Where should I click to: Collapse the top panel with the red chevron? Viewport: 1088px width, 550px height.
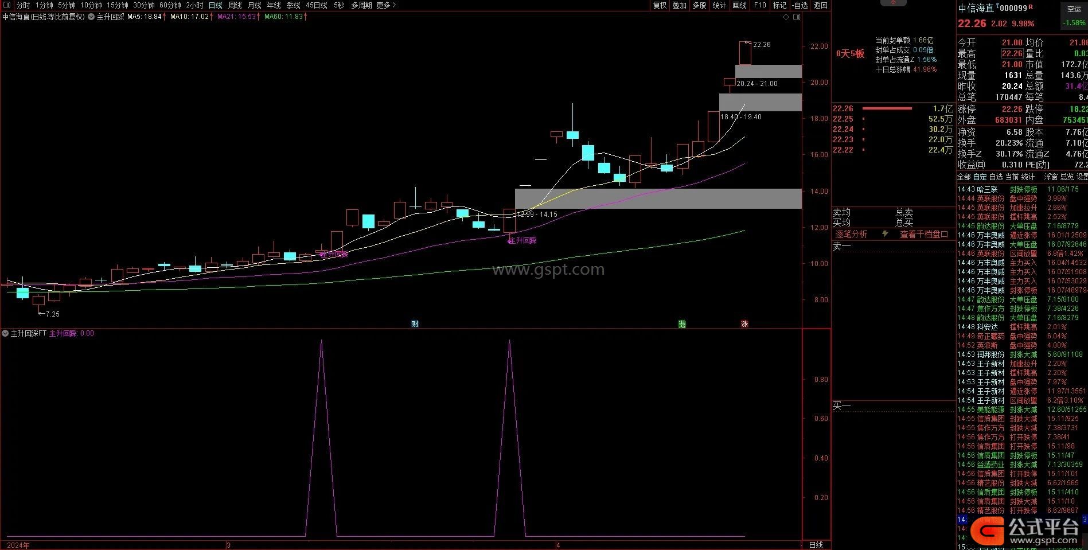(893, 2)
